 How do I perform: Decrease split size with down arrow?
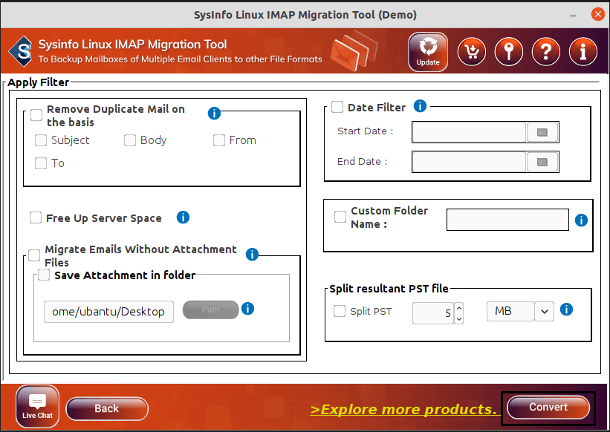tap(459, 319)
